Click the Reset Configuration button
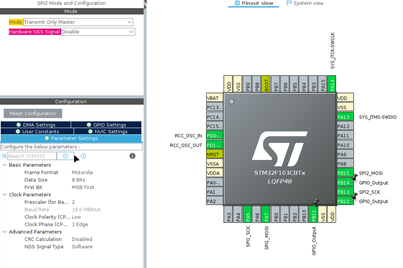Screen dimensions: 403x268 33,113
